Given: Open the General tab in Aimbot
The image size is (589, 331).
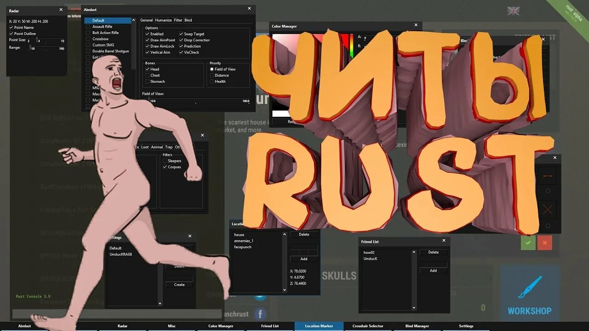Looking at the screenshot, I should click(x=146, y=20).
